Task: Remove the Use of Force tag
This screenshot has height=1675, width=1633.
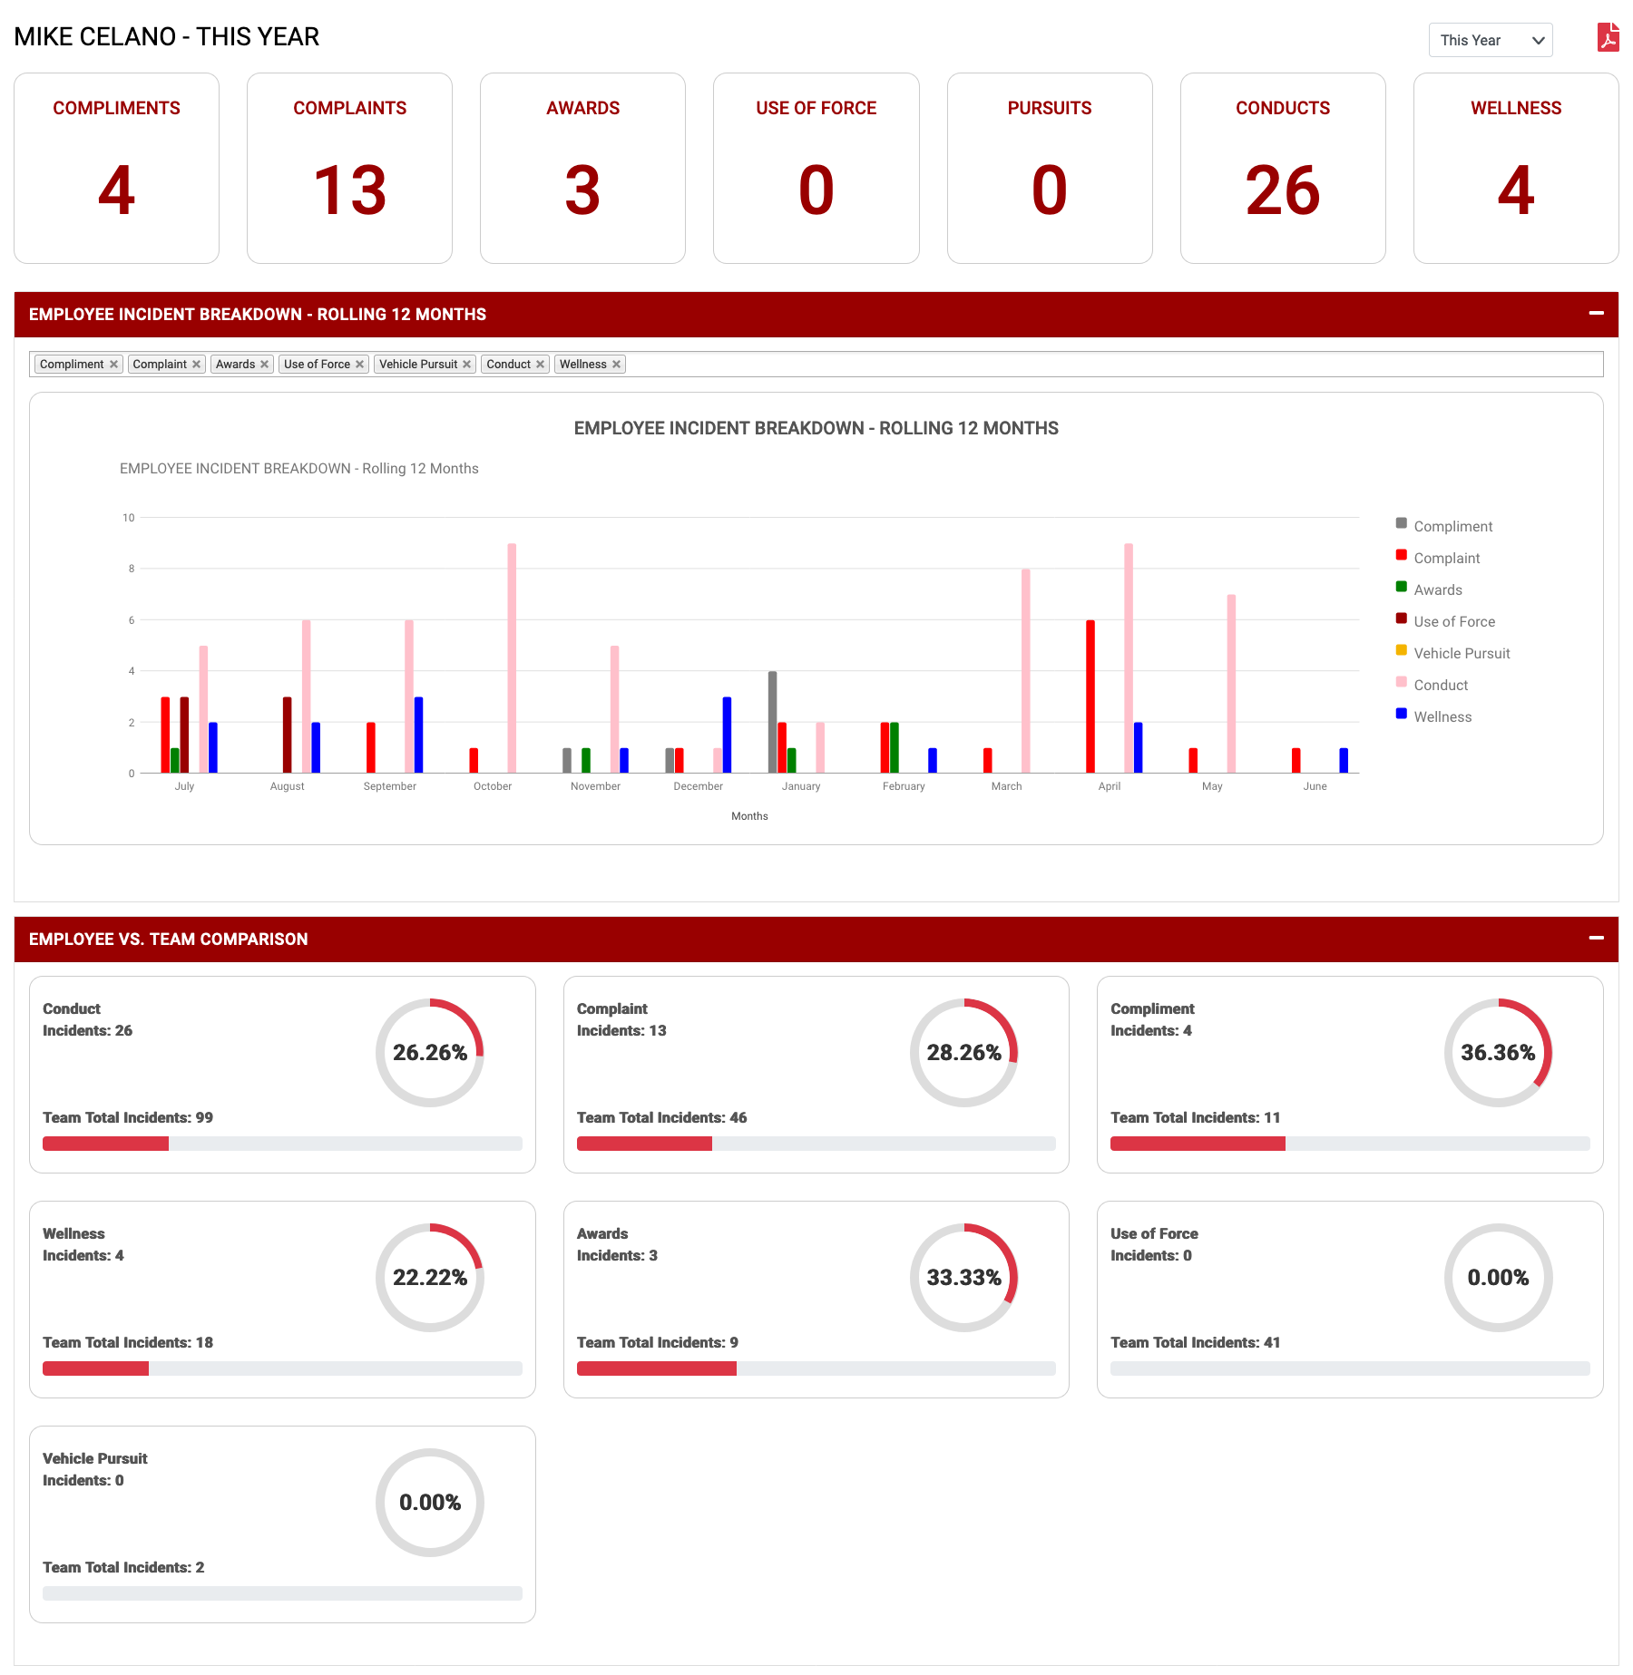Action: 360,365
